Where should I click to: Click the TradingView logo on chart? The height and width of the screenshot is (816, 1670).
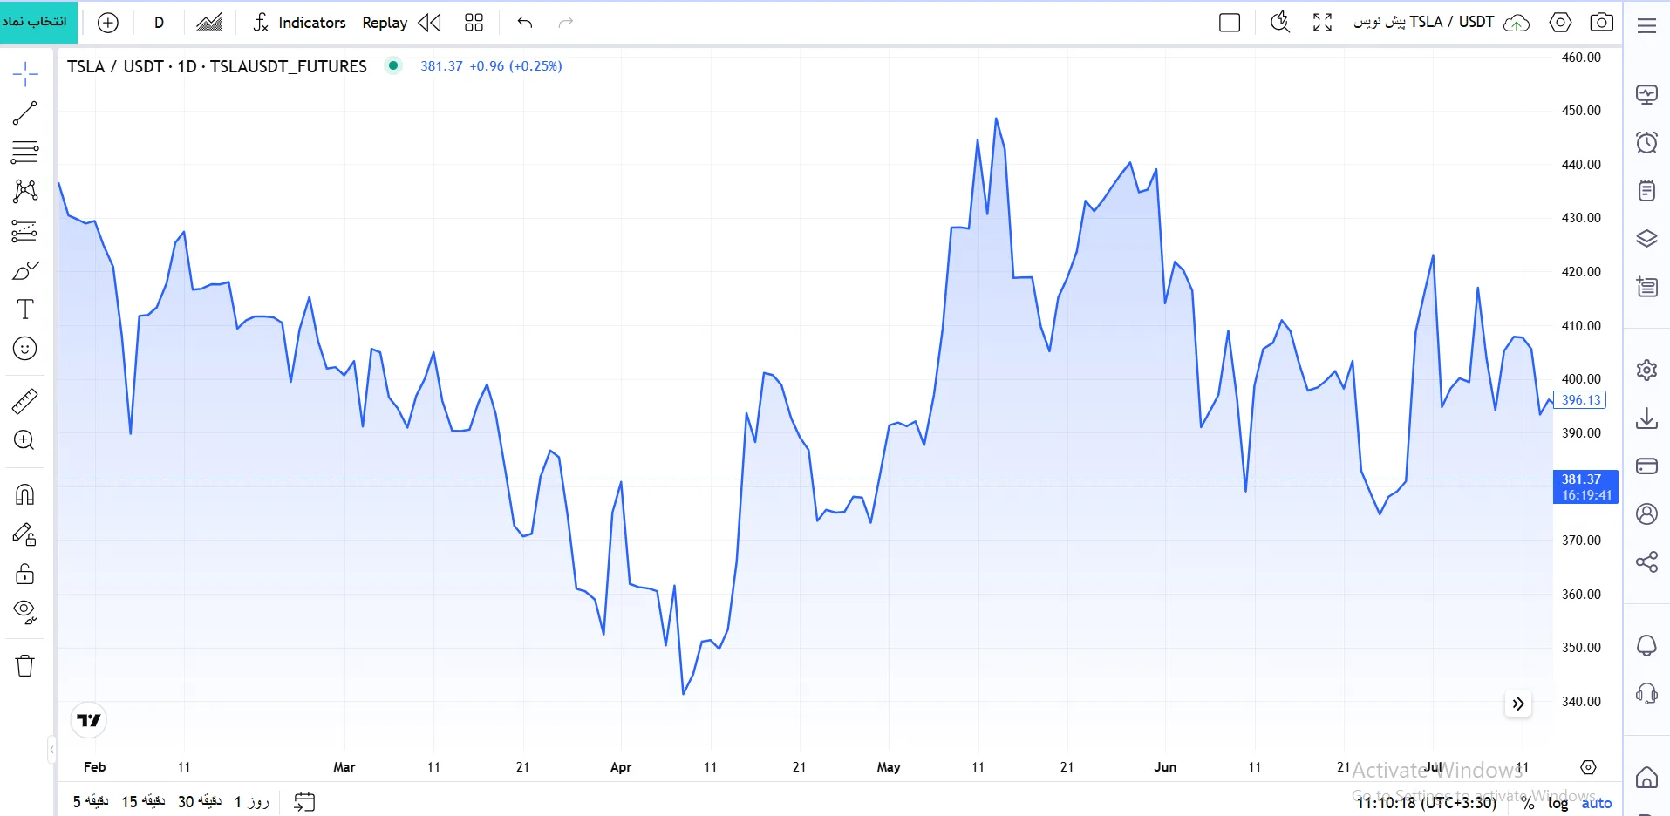coord(89,720)
